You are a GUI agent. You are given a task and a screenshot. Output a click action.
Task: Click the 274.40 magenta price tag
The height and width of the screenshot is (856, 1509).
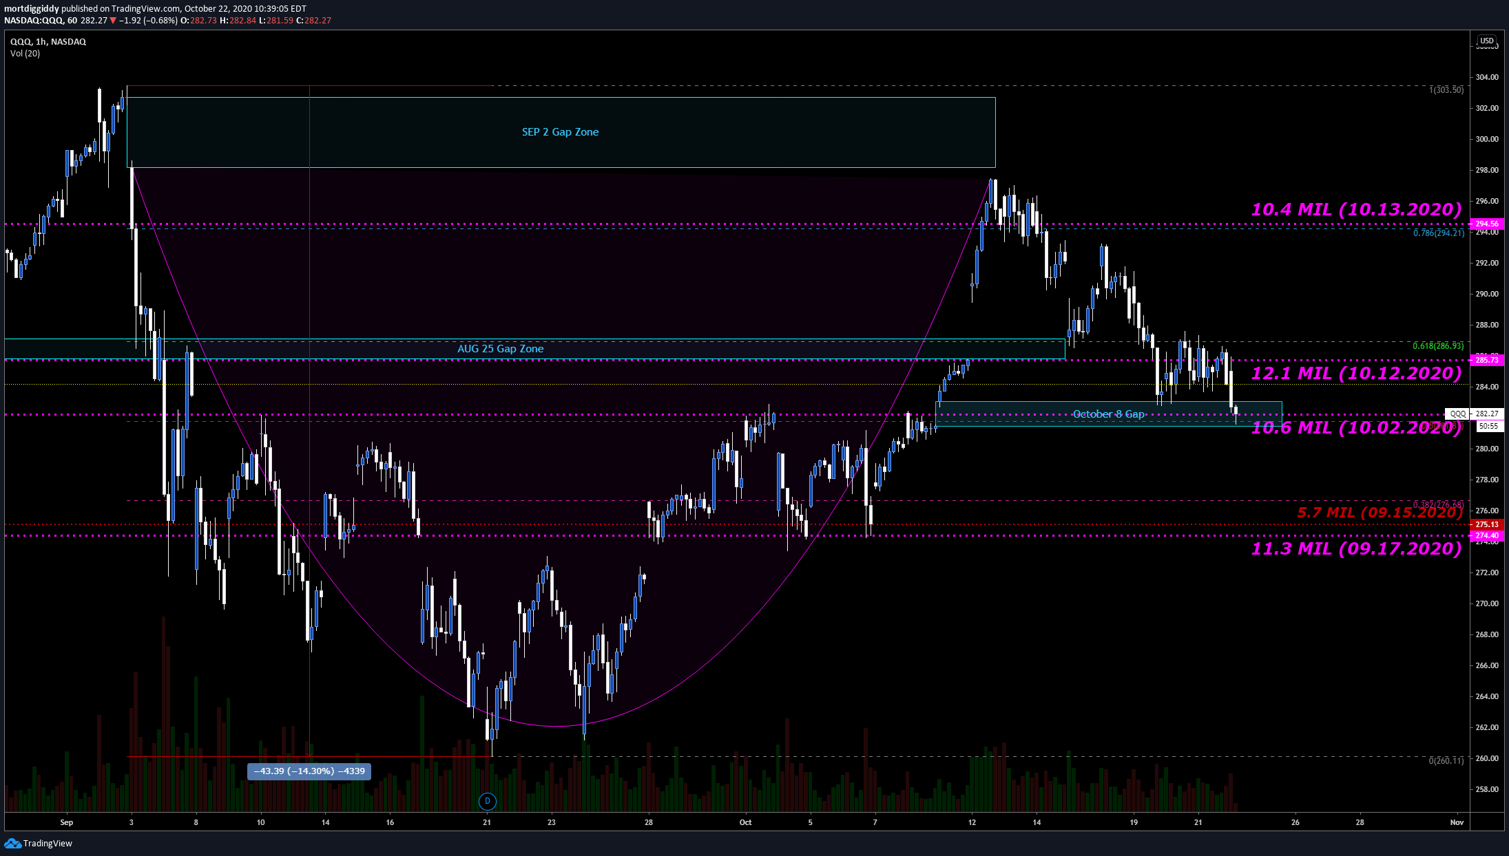(1486, 535)
